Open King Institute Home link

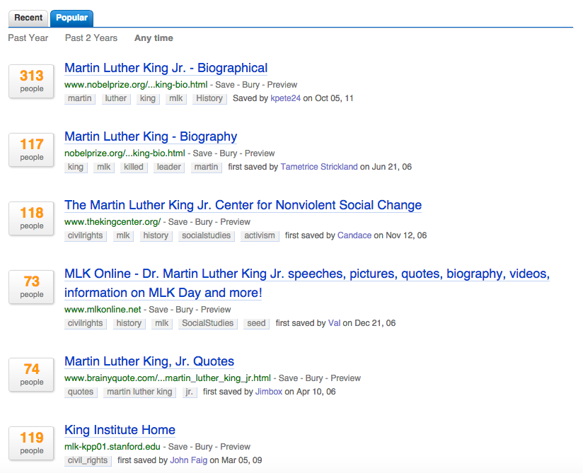120,431
